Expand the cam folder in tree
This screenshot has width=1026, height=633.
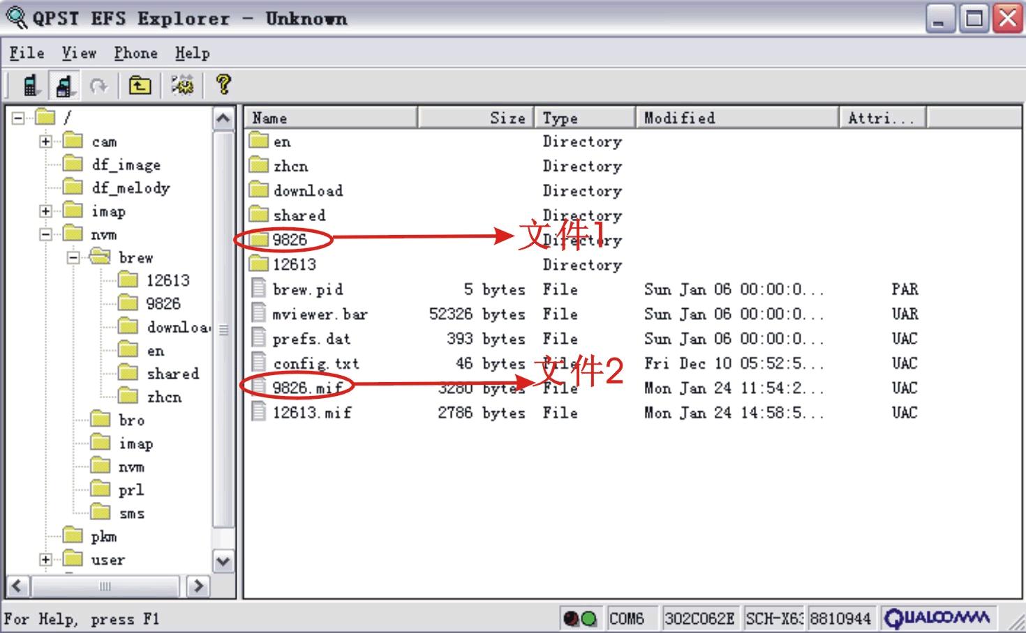[45, 142]
